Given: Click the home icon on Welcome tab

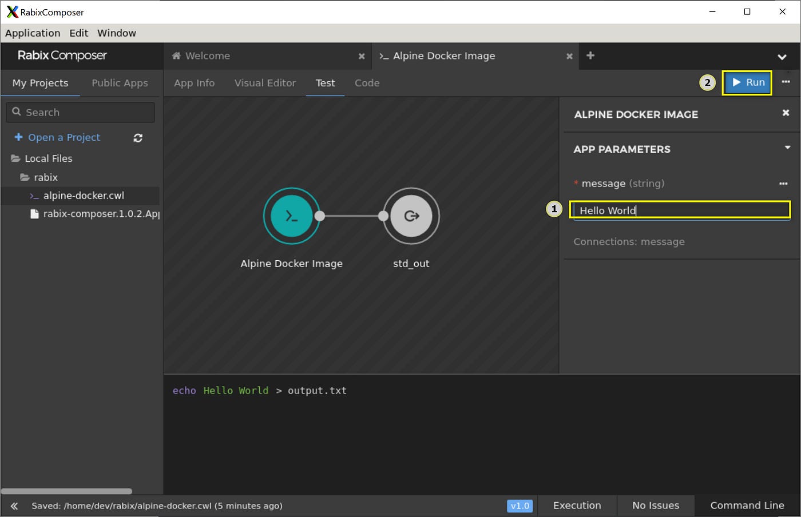Looking at the screenshot, I should 176,55.
